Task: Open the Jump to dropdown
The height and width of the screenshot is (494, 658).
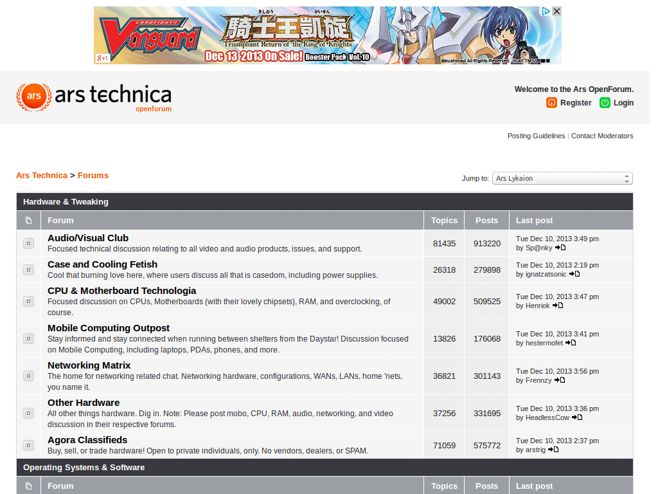Action: point(562,178)
